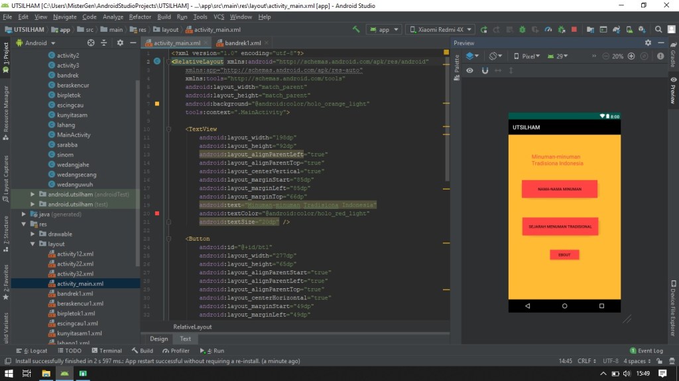Open the Logcat tool window

(x=31, y=351)
